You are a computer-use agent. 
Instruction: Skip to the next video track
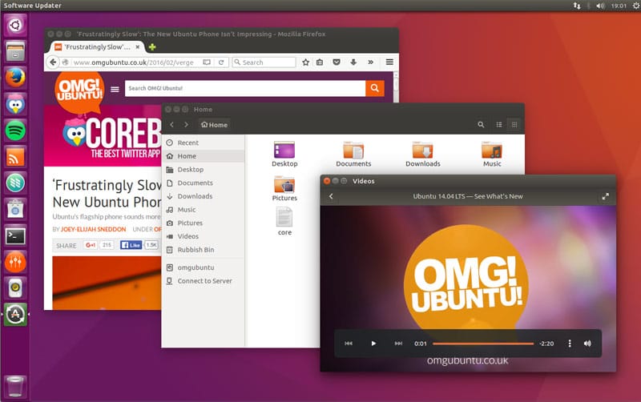(x=398, y=344)
